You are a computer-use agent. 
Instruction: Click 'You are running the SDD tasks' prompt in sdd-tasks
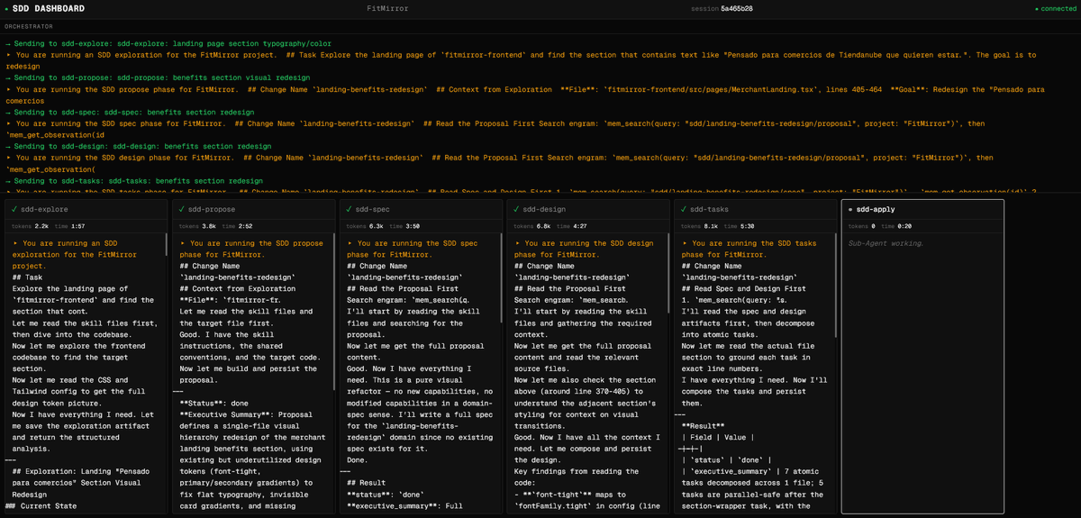[750, 249]
